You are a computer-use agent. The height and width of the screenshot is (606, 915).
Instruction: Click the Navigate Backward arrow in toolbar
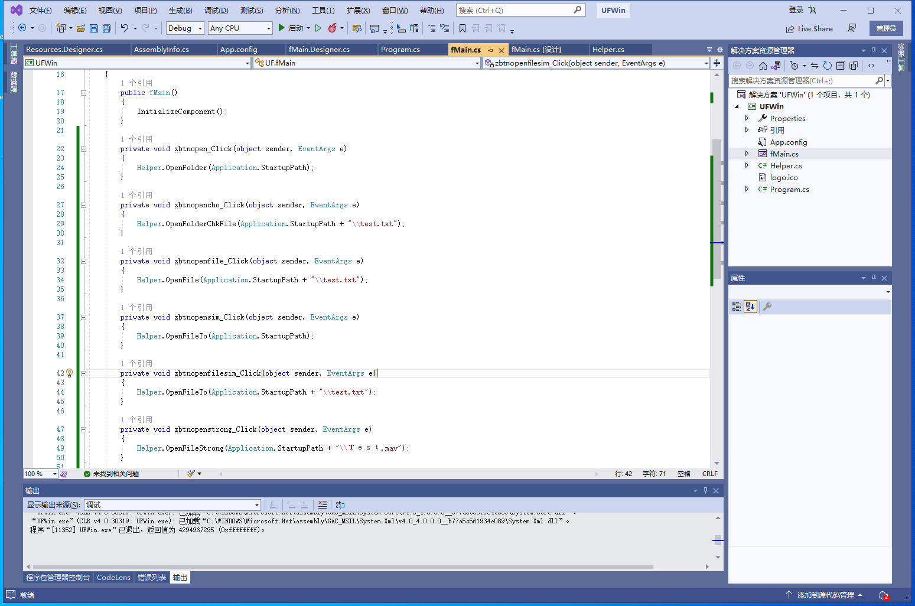click(22, 28)
